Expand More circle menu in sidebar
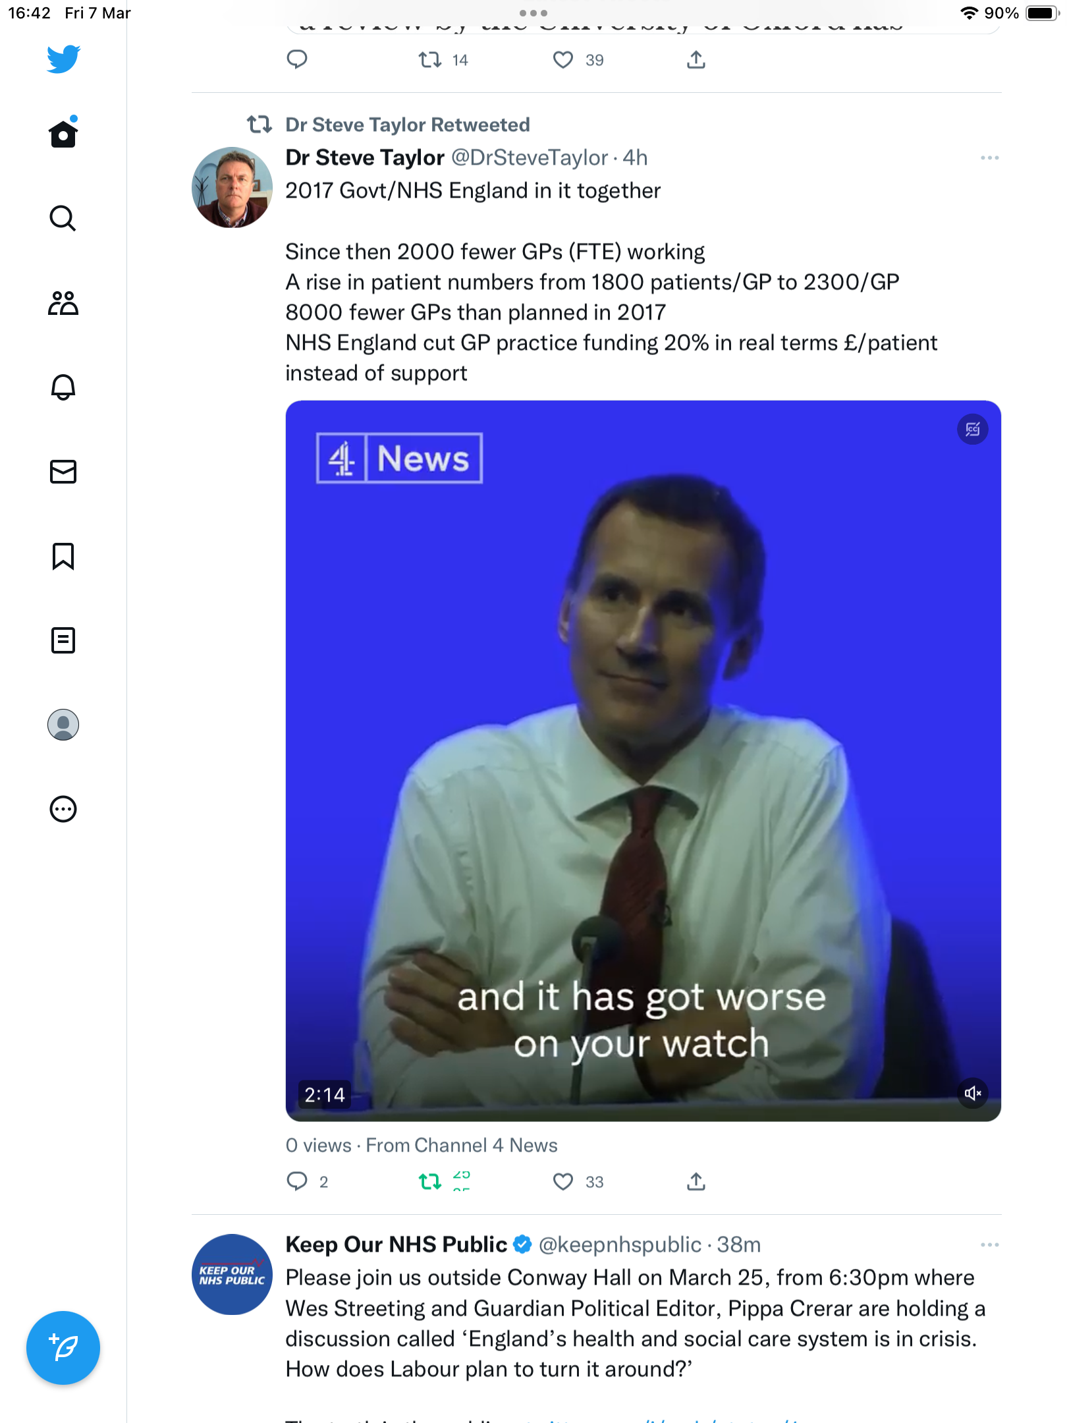This screenshot has width=1067, height=1423. [63, 809]
